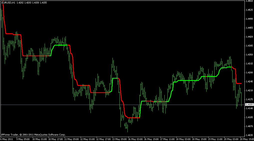Click the 1.4140 price scale label
This screenshot has width=254, height=141.
click(249, 108)
